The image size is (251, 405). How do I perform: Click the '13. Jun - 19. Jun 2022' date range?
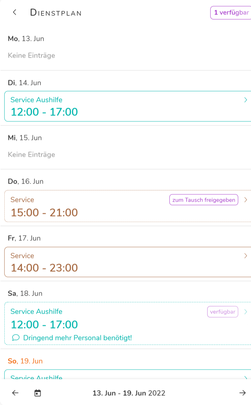pos(129,393)
